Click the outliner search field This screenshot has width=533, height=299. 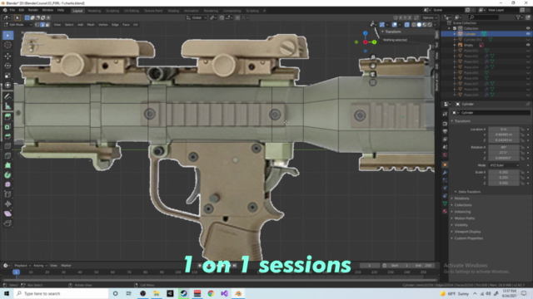tap(484, 17)
